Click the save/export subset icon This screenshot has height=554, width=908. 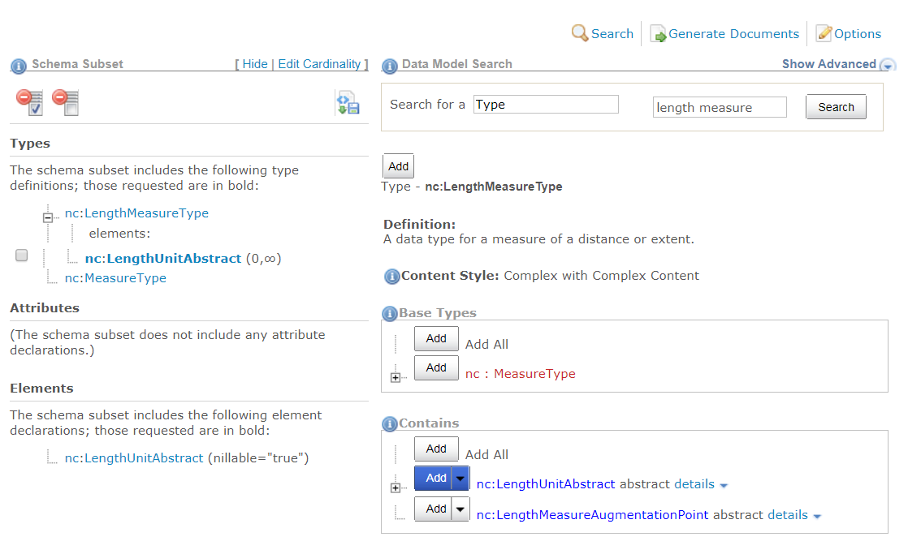click(x=348, y=103)
